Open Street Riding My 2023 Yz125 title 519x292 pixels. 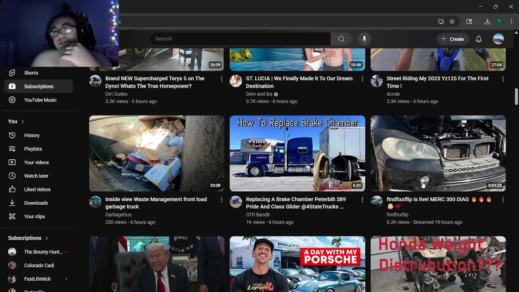[438, 82]
